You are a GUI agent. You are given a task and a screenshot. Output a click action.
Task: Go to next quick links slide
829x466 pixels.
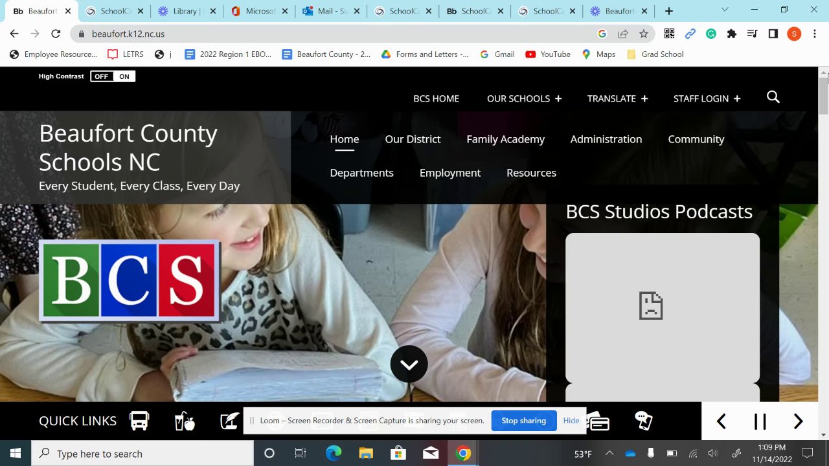pos(799,421)
